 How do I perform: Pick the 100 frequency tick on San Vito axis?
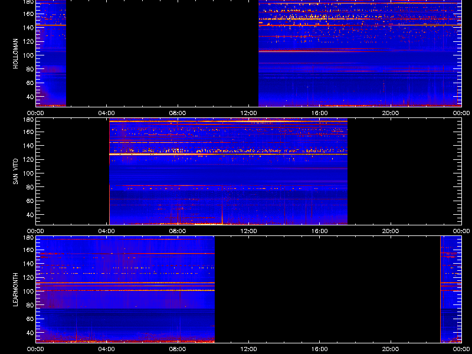click(29, 173)
